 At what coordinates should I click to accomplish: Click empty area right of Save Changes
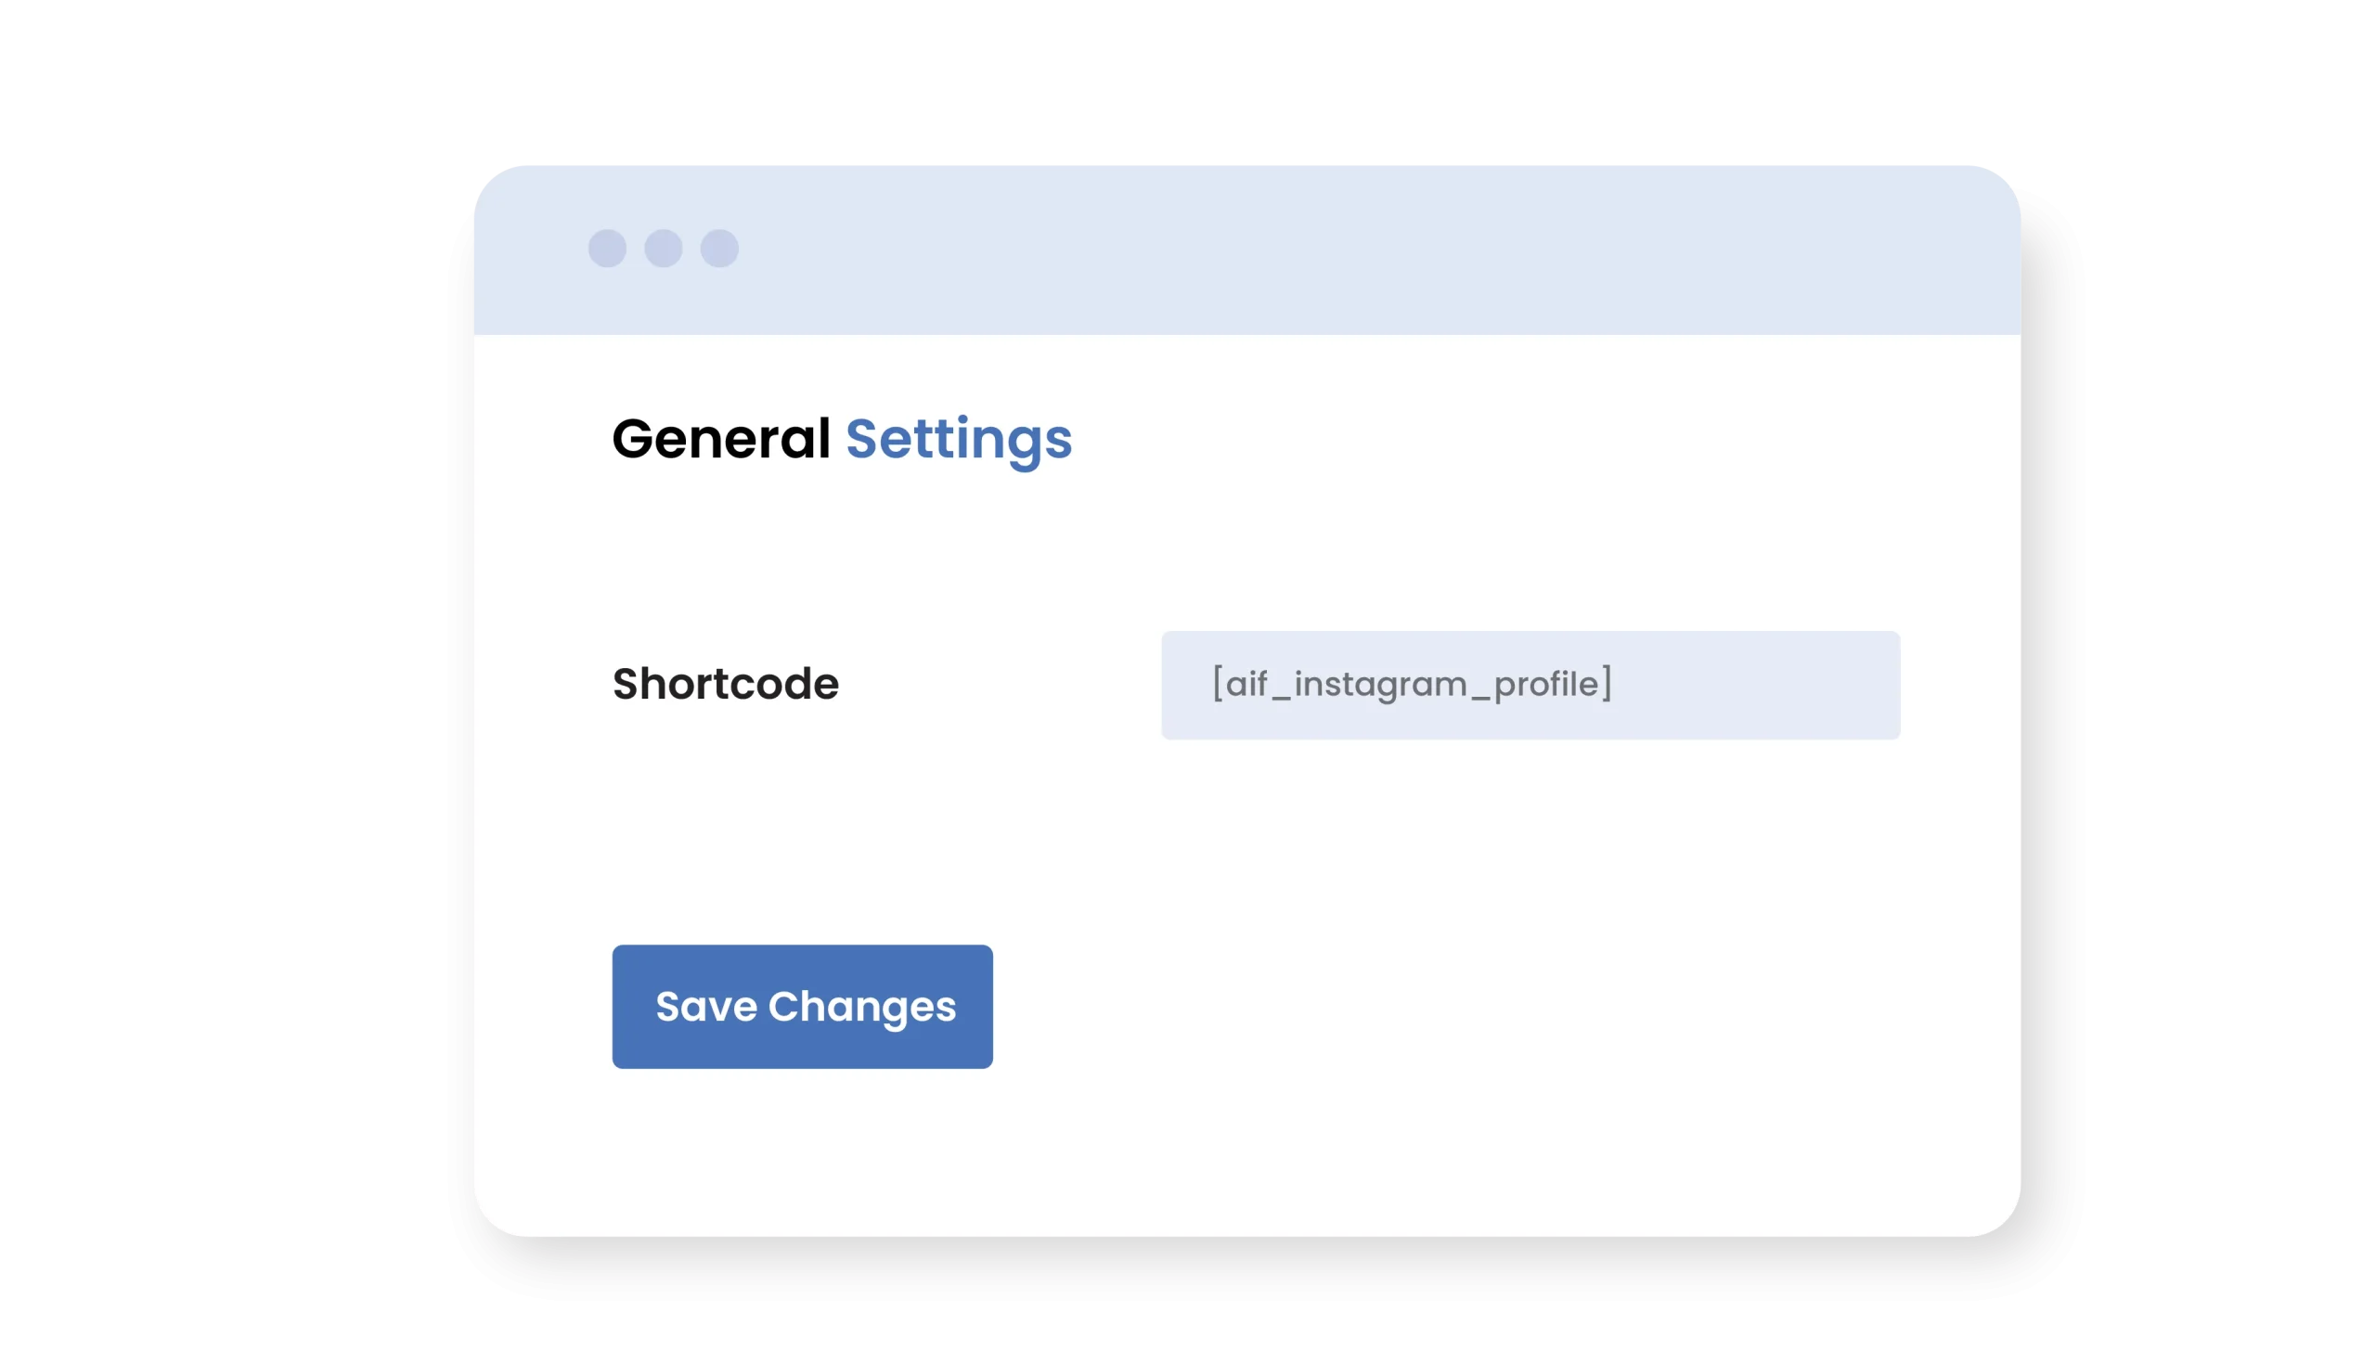click(1404, 1007)
